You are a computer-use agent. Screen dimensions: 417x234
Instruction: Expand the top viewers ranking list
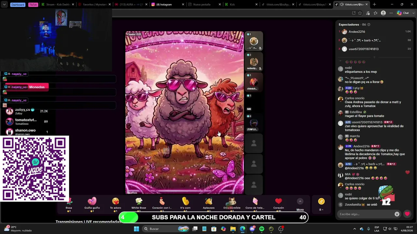pos(374,57)
